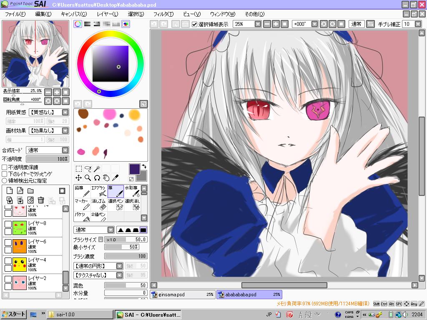Click the toolbar zoom-out minus button
The height and width of the screenshot is (320, 427).
point(267,24)
